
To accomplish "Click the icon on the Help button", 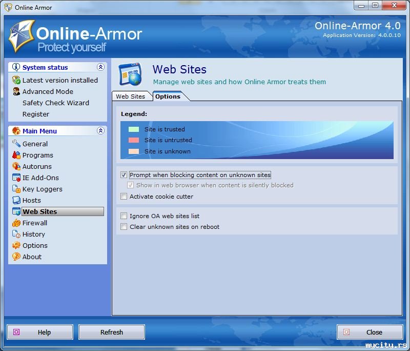I will (16, 332).
